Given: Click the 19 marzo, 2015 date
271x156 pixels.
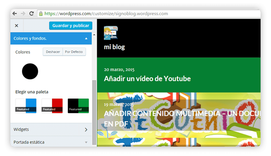Looking at the screenshot, I should pos(119,104).
